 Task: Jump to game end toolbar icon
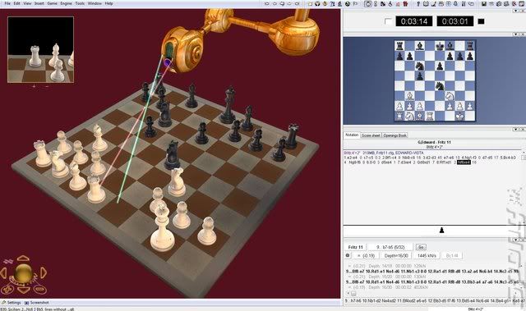(297, 3)
